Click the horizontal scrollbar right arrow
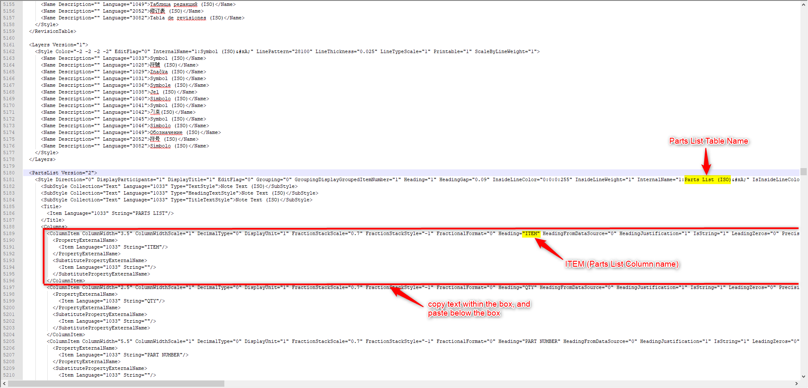808x388 pixels. tap(797, 384)
